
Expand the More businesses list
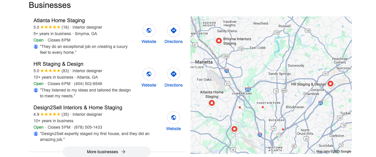click(x=107, y=152)
